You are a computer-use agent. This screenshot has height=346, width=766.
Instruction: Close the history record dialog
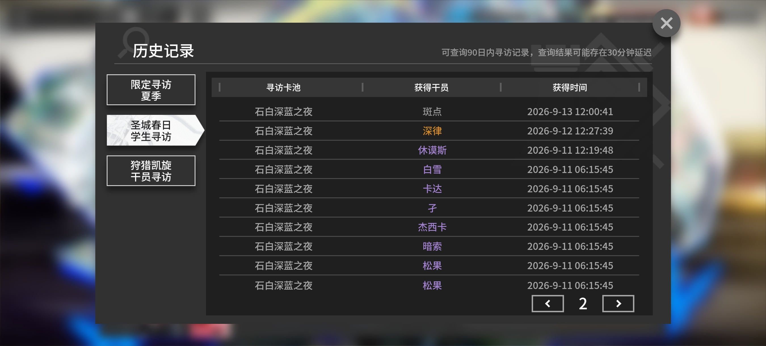pos(666,23)
